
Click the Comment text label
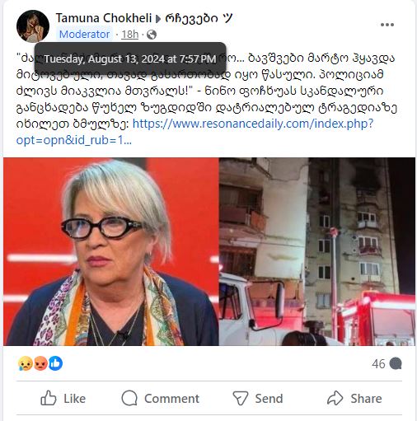point(171,399)
